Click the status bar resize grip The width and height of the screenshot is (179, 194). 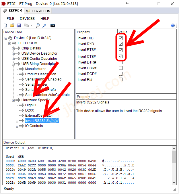point(174,189)
